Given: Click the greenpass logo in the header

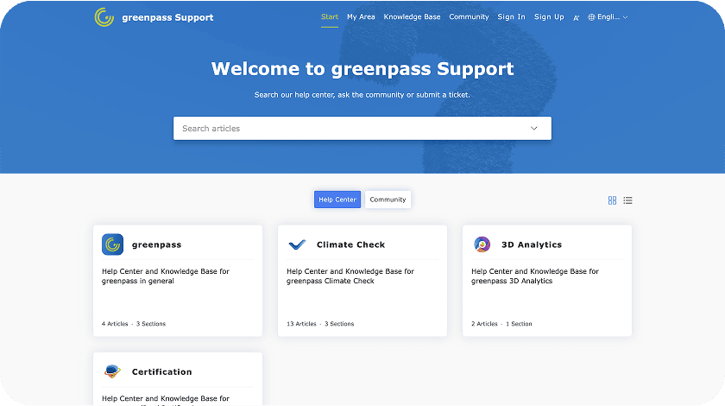Looking at the screenshot, I should click(104, 17).
